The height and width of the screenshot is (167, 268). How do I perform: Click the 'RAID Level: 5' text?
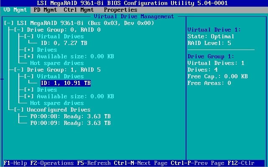(x=209, y=43)
